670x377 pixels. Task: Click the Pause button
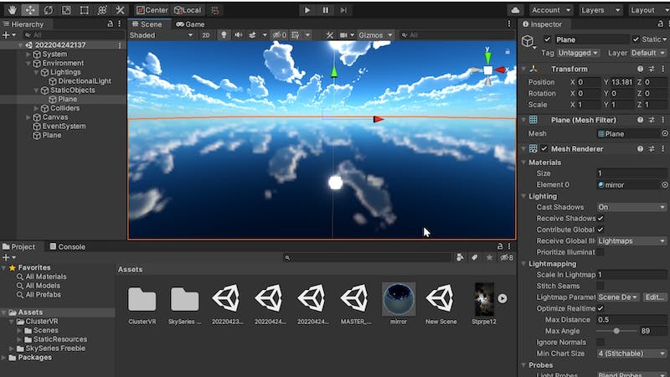tap(325, 10)
